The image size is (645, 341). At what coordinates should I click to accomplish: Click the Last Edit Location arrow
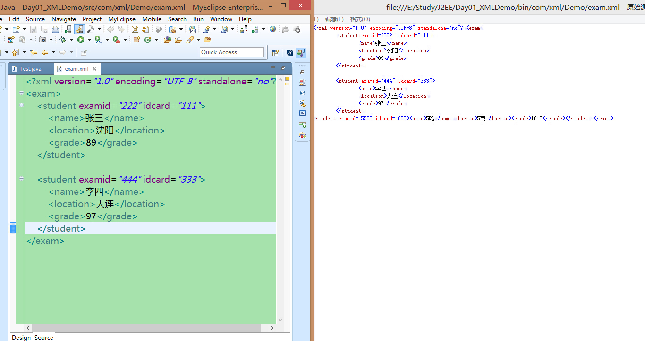pos(34,52)
